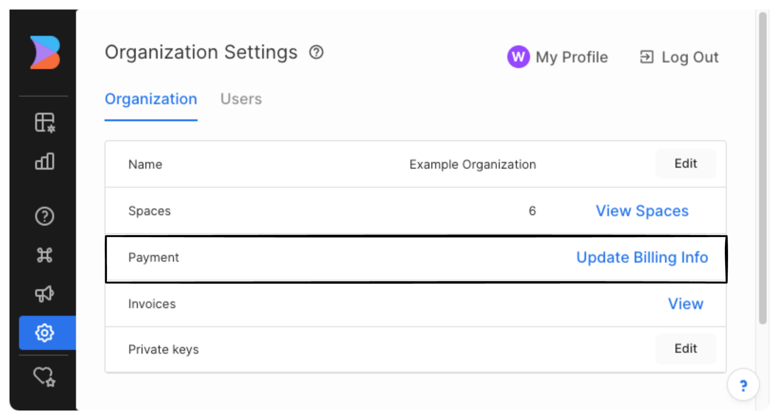Open Invoices via the View link
779x420 pixels.
686,304
